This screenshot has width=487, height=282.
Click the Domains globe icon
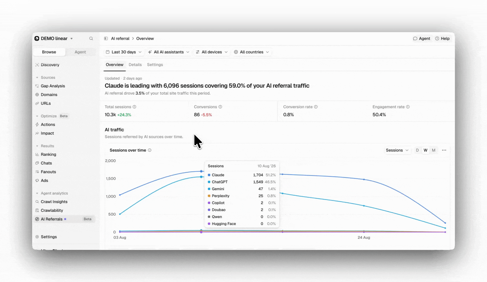37,95
